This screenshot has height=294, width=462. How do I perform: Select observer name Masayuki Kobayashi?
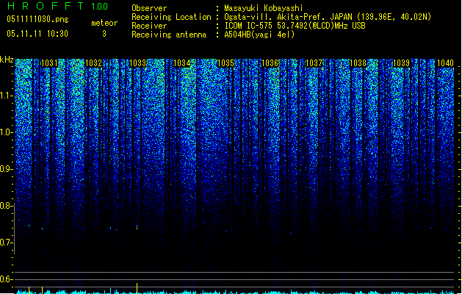coord(264,8)
